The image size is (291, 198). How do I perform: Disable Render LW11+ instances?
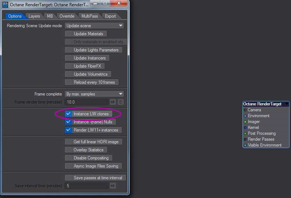point(93,130)
